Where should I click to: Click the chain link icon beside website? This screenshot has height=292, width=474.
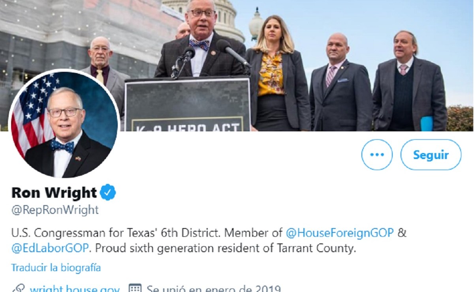18,289
